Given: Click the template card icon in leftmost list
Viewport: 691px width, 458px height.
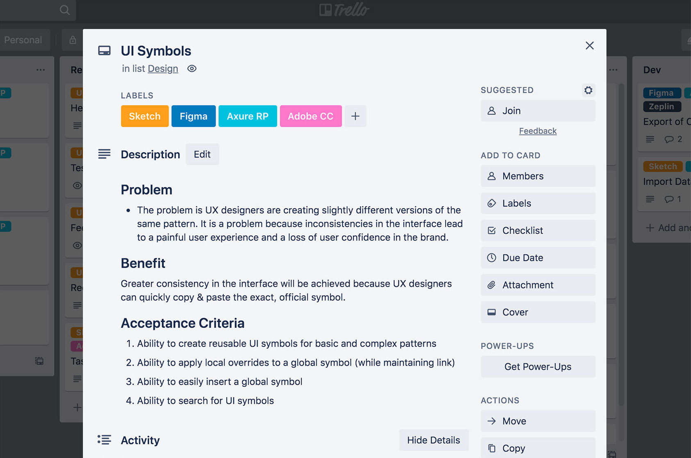Looking at the screenshot, I should point(39,361).
